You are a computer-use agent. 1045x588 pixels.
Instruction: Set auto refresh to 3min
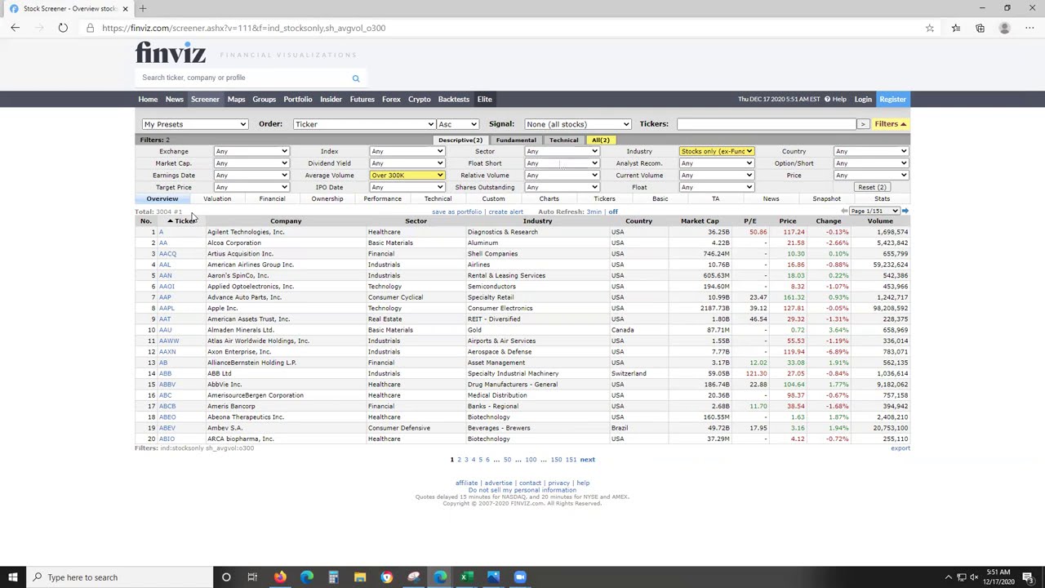tap(594, 212)
